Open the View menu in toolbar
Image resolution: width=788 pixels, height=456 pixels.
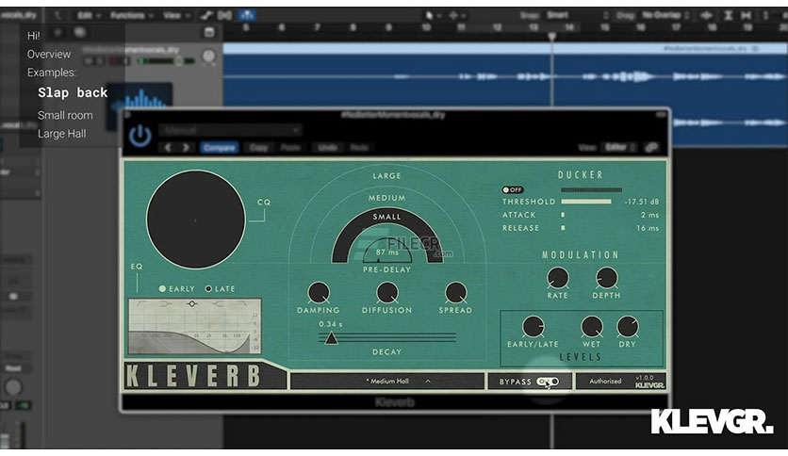coord(175,16)
